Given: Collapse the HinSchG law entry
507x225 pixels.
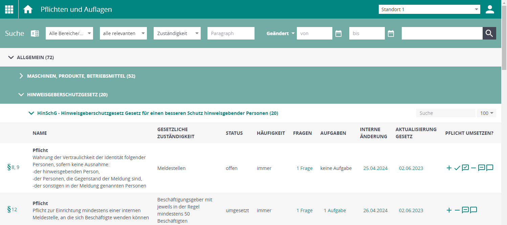Looking at the screenshot, I should coord(31,113).
